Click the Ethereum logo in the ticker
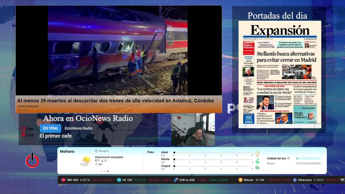345x194 pixels. coord(295,180)
